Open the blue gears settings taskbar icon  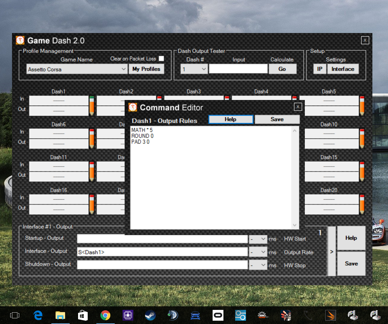click(x=241, y=315)
